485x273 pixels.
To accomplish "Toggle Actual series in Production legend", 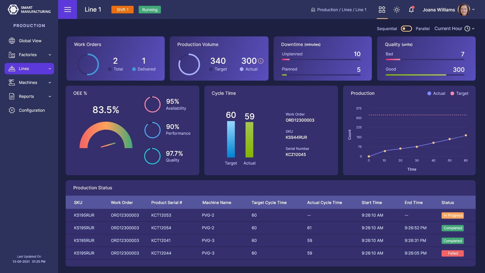I will (436, 93).
